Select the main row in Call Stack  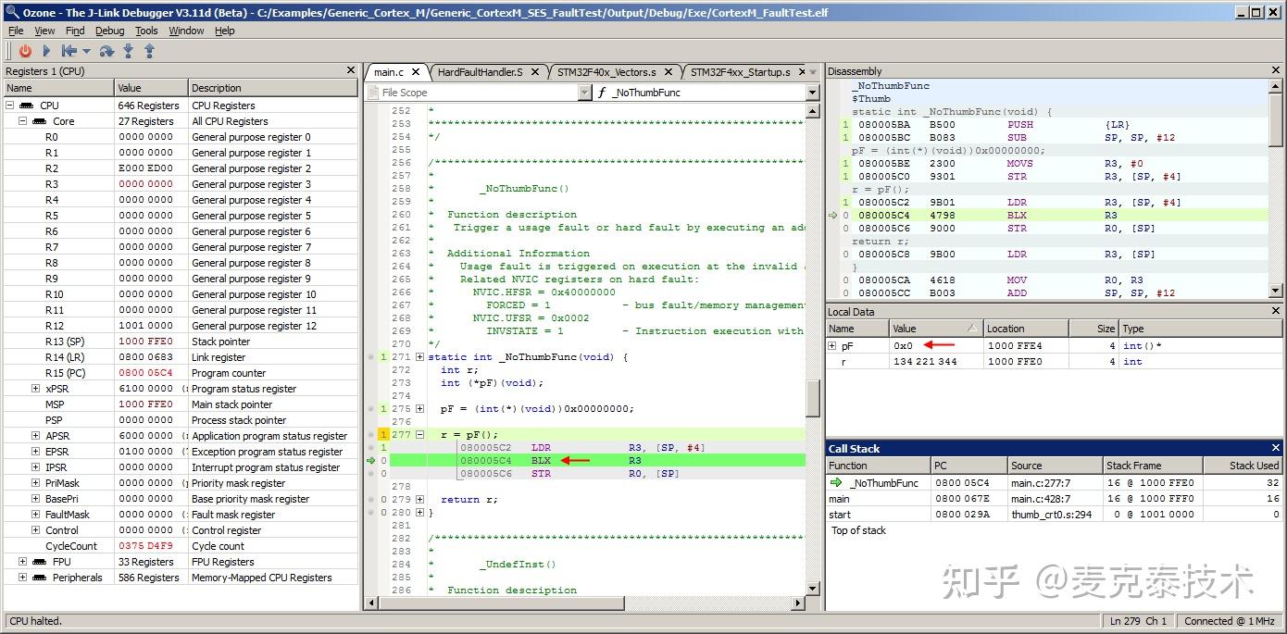coord(840,499)
